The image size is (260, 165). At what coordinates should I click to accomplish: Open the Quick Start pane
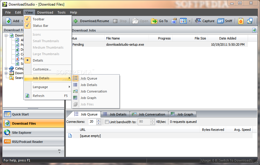(x=33, y=114)
